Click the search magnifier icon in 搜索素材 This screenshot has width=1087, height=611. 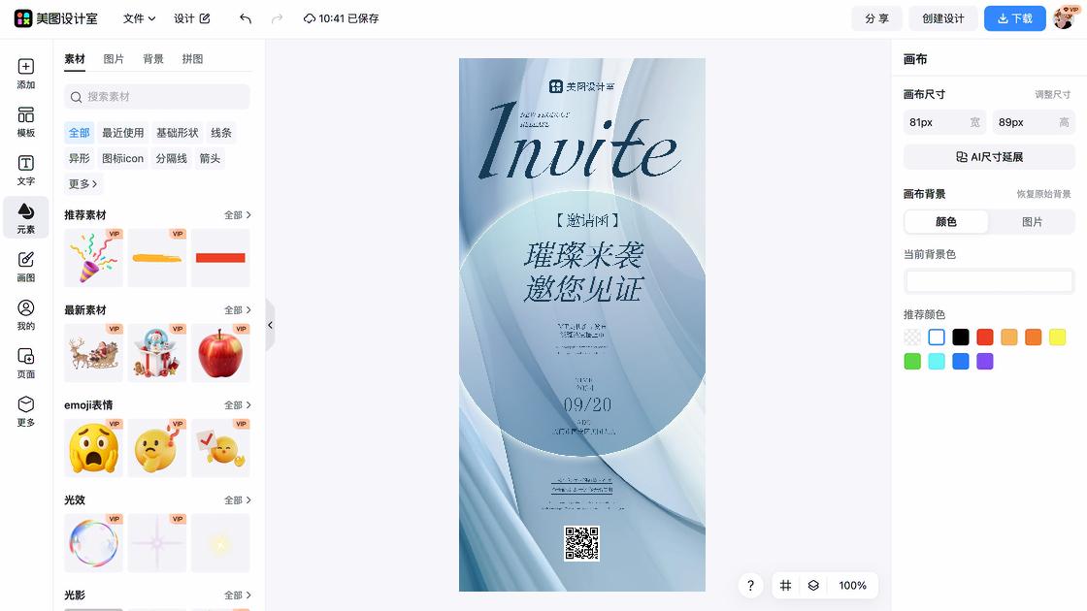click(77, 97)
